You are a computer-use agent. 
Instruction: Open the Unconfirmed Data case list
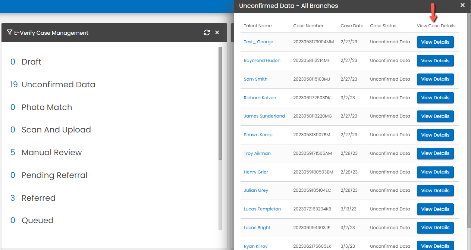(x=58, y=85)
